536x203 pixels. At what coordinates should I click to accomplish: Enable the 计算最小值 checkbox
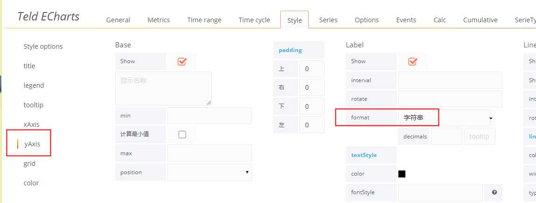182,135
